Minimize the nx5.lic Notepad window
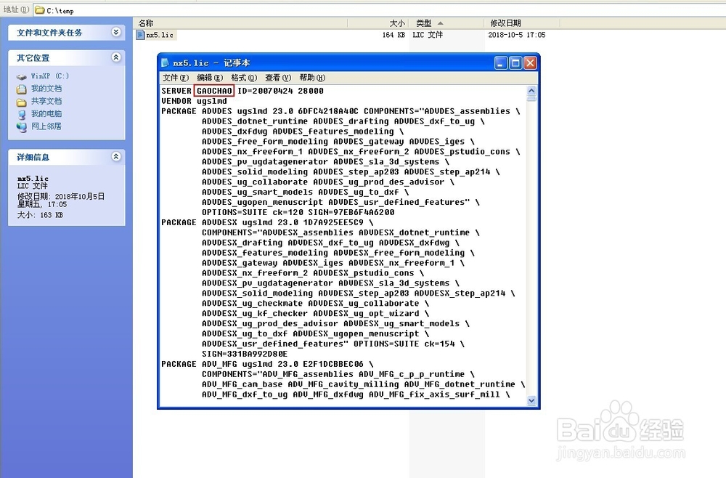The height and width of the screenshot is (478, 726). coord(501,62)
